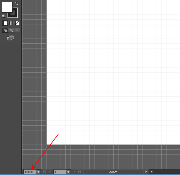180x175 pixels.
Task: Choose Draw Behind mode
Action: [x=11, y=30]
